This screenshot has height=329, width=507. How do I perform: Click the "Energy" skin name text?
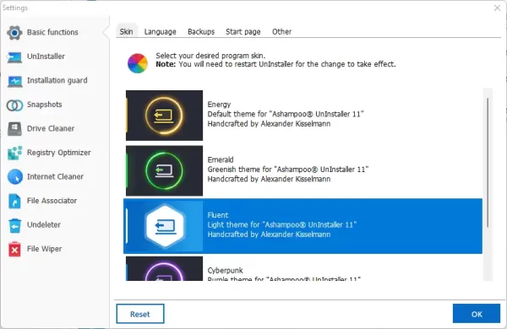219,105
